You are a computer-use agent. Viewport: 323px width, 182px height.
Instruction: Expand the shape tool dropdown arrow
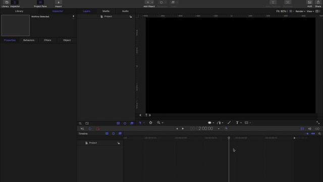point(213,123)
